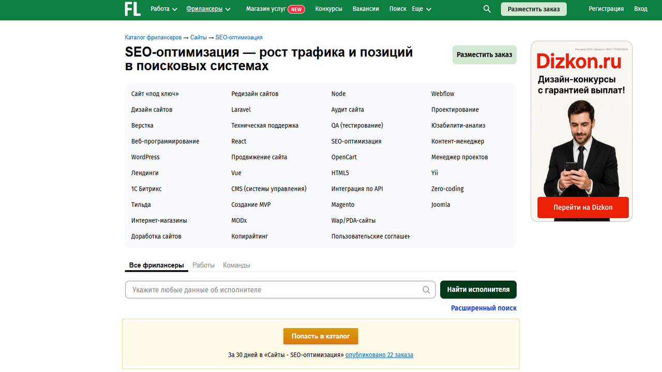Click the опубликовано 22 заказа link
Image resolution: width=662 pixels, height=372 pixels.
[379, 355]
